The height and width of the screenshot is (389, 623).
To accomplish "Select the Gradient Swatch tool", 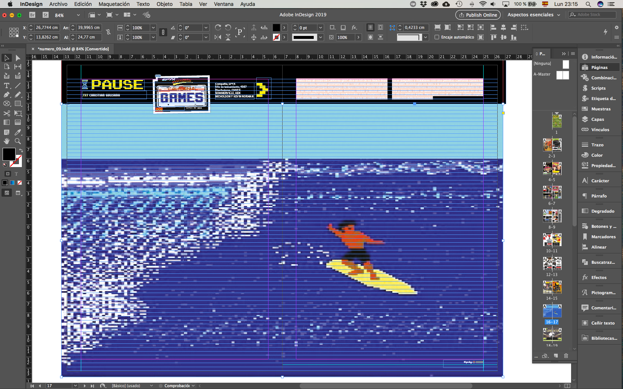I will pos(6,122).
